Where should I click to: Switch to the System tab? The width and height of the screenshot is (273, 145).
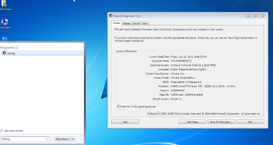(116, 23)
